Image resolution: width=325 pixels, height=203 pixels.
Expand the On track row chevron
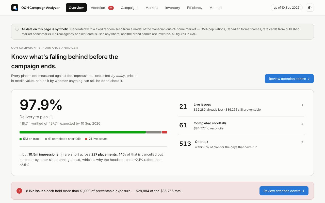click(x=302, y=142)
